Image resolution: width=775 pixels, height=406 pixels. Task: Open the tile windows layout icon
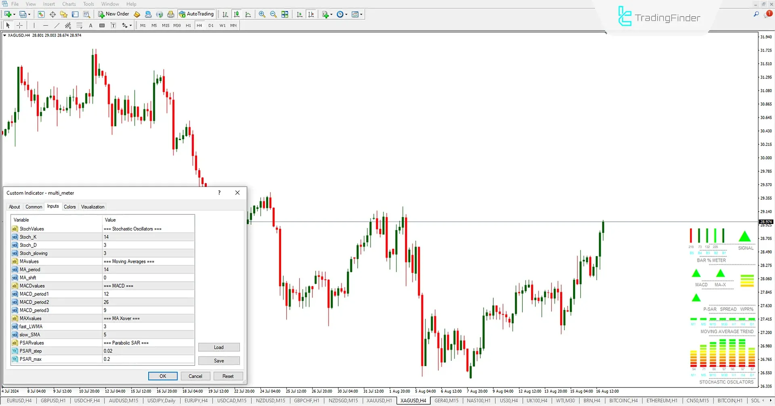285,14
